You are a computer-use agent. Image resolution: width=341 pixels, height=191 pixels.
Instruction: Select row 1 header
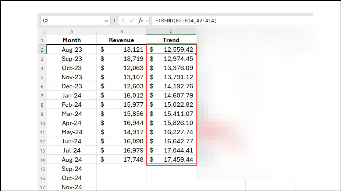coord(42,40)
